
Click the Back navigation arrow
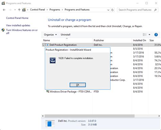pyautogui.click(x=4, y=10)
